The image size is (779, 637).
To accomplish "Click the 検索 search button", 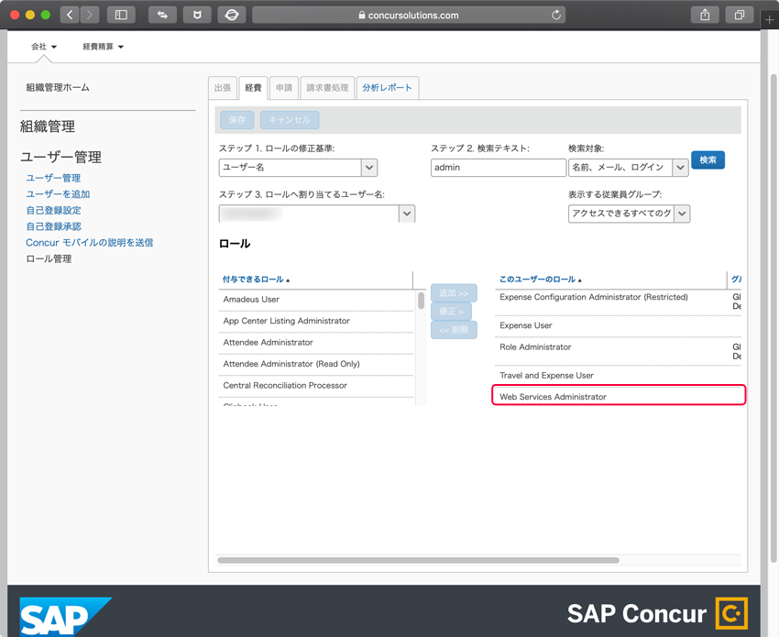I will [x=708, y=160].
